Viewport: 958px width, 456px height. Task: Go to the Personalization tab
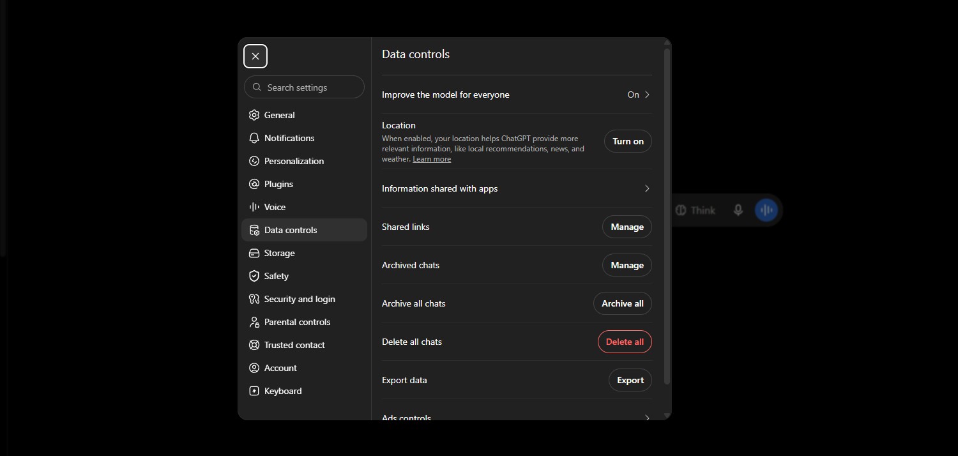point(304,161)
